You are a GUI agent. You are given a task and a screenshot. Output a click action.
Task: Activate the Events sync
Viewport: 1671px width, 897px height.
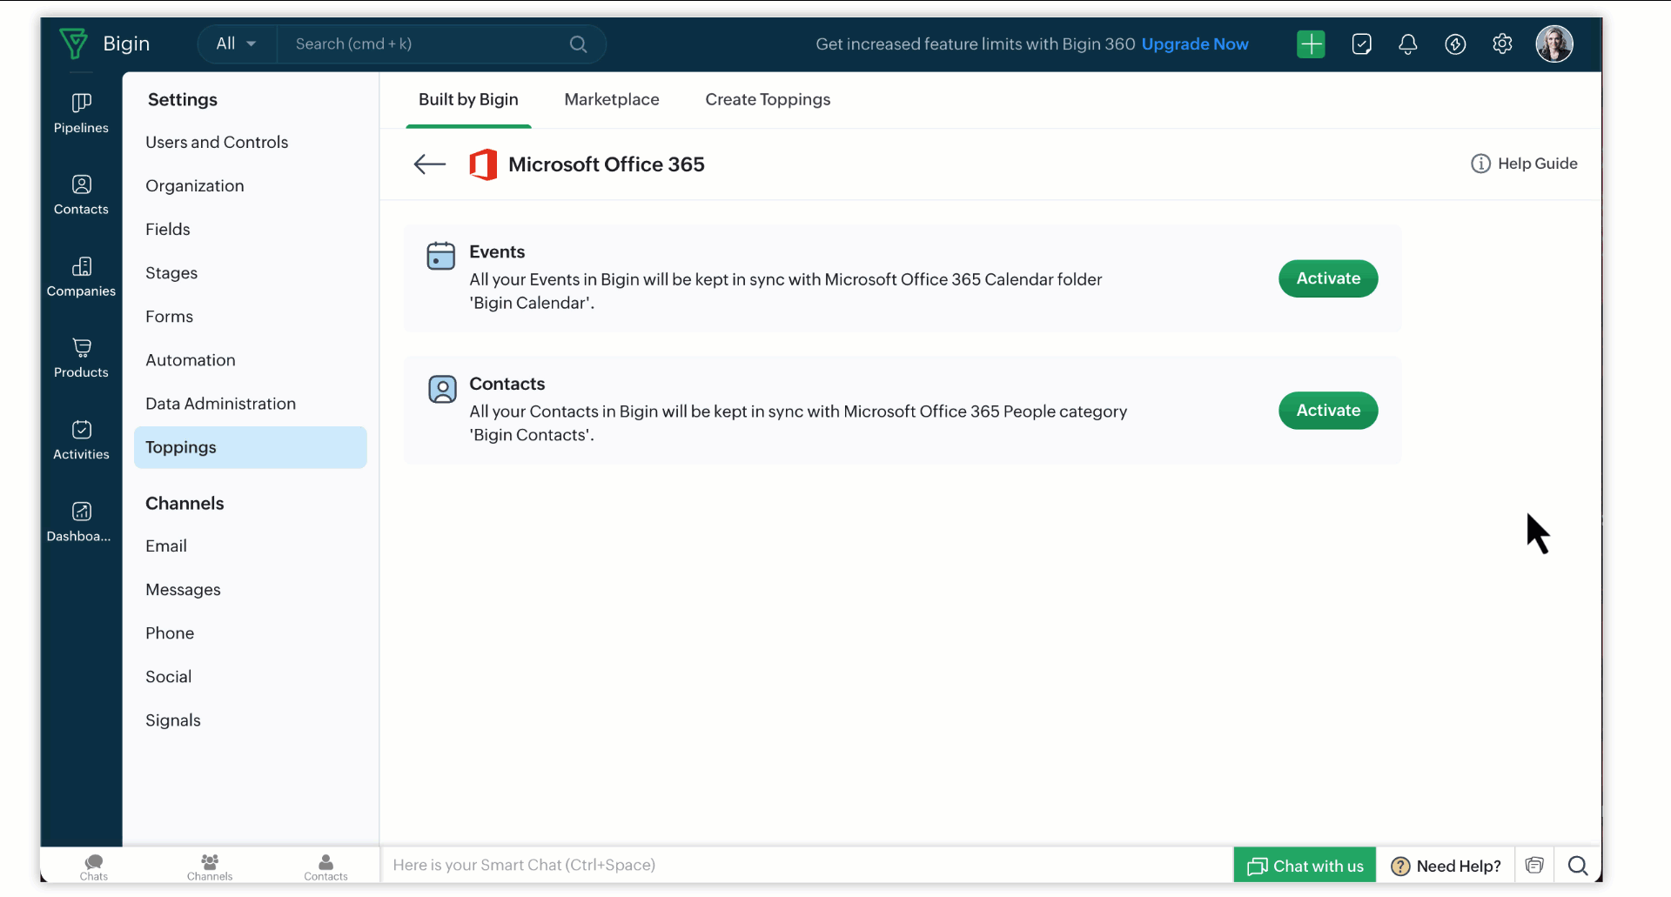(1328, 278)
